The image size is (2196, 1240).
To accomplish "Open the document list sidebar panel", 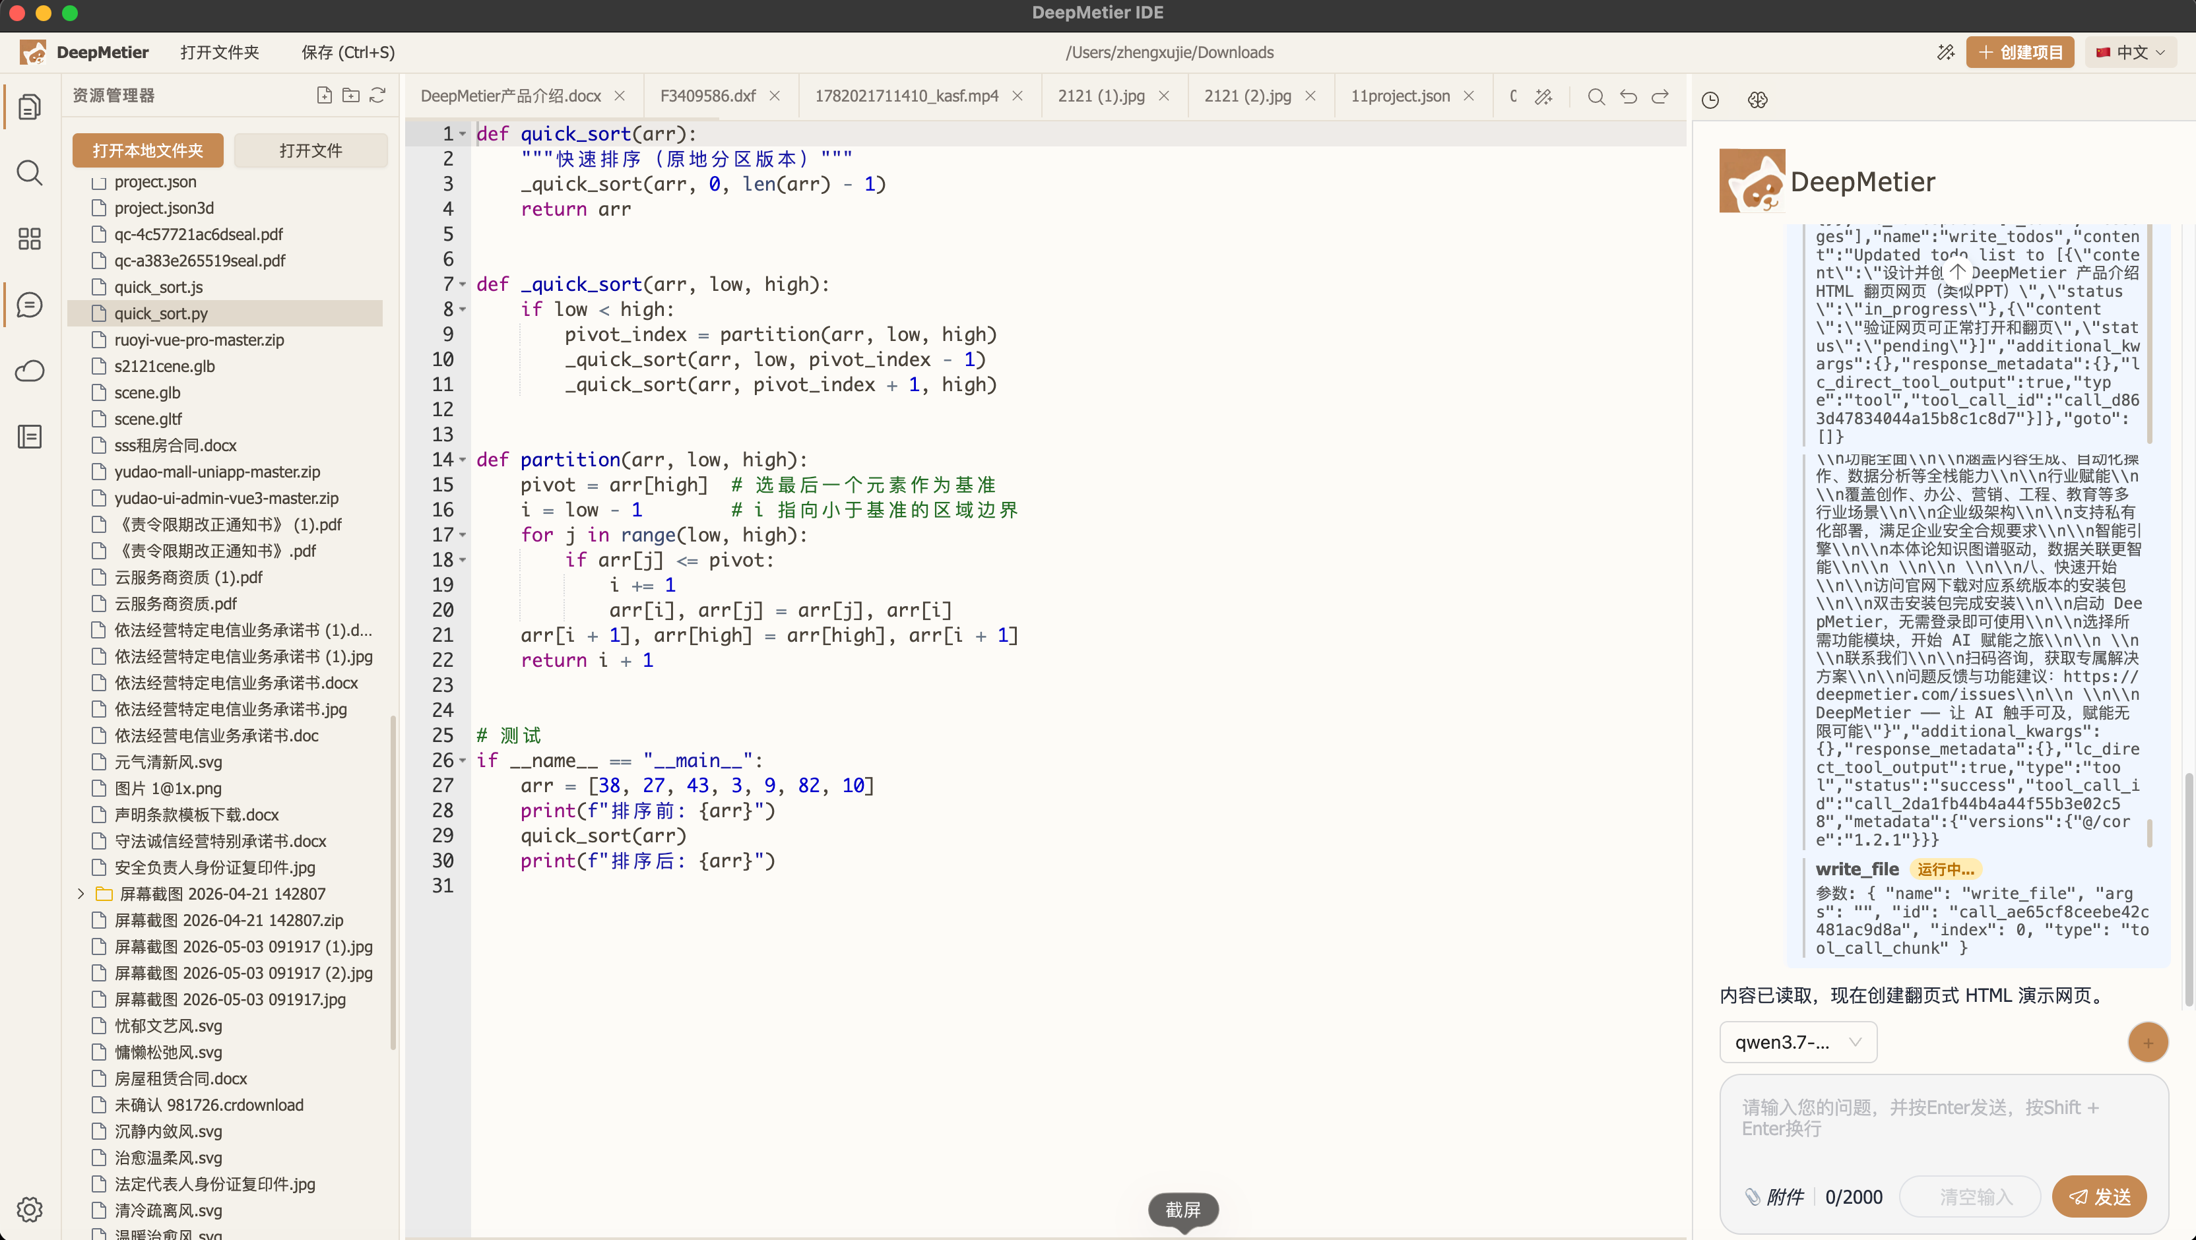I will pos(29,437).
